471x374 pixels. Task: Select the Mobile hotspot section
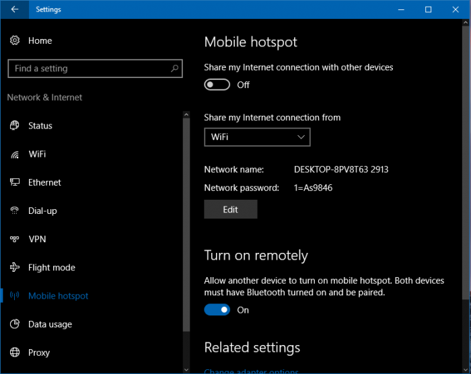(59, 296)
